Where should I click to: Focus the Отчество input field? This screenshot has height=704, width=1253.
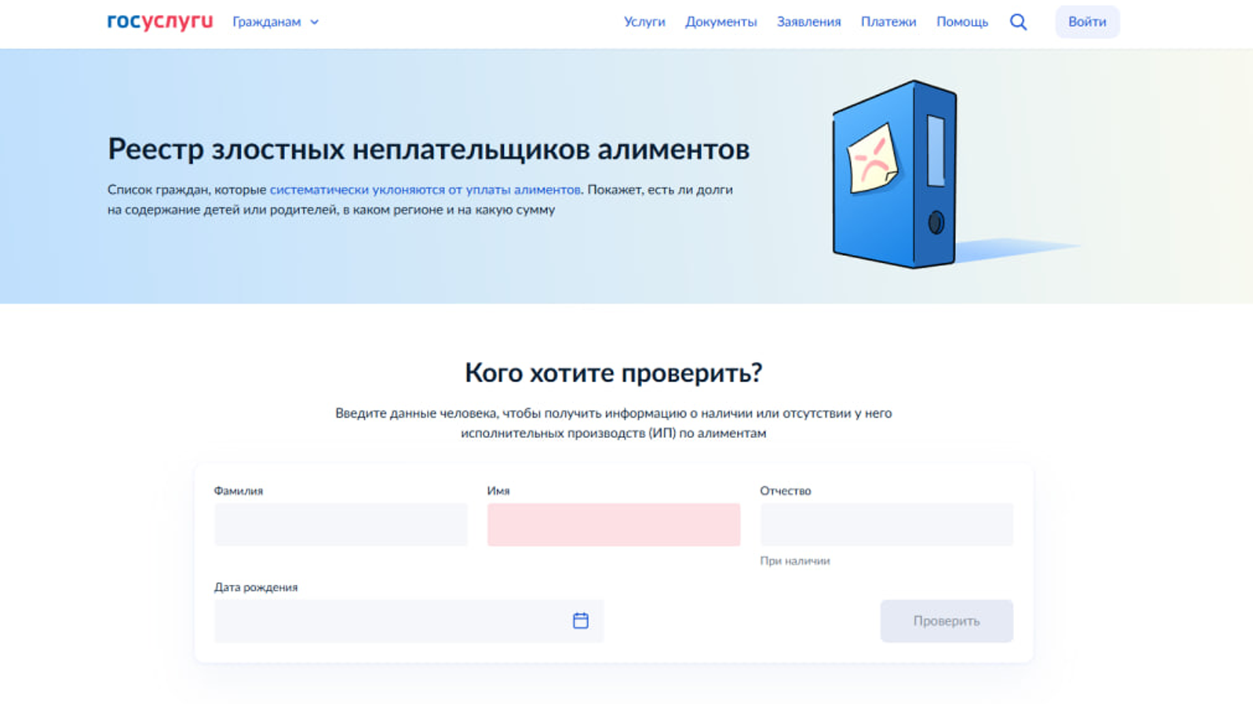(886, 524)
